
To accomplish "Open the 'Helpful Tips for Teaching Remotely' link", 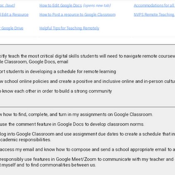I will pyautogui.click(x=69, y=28).
